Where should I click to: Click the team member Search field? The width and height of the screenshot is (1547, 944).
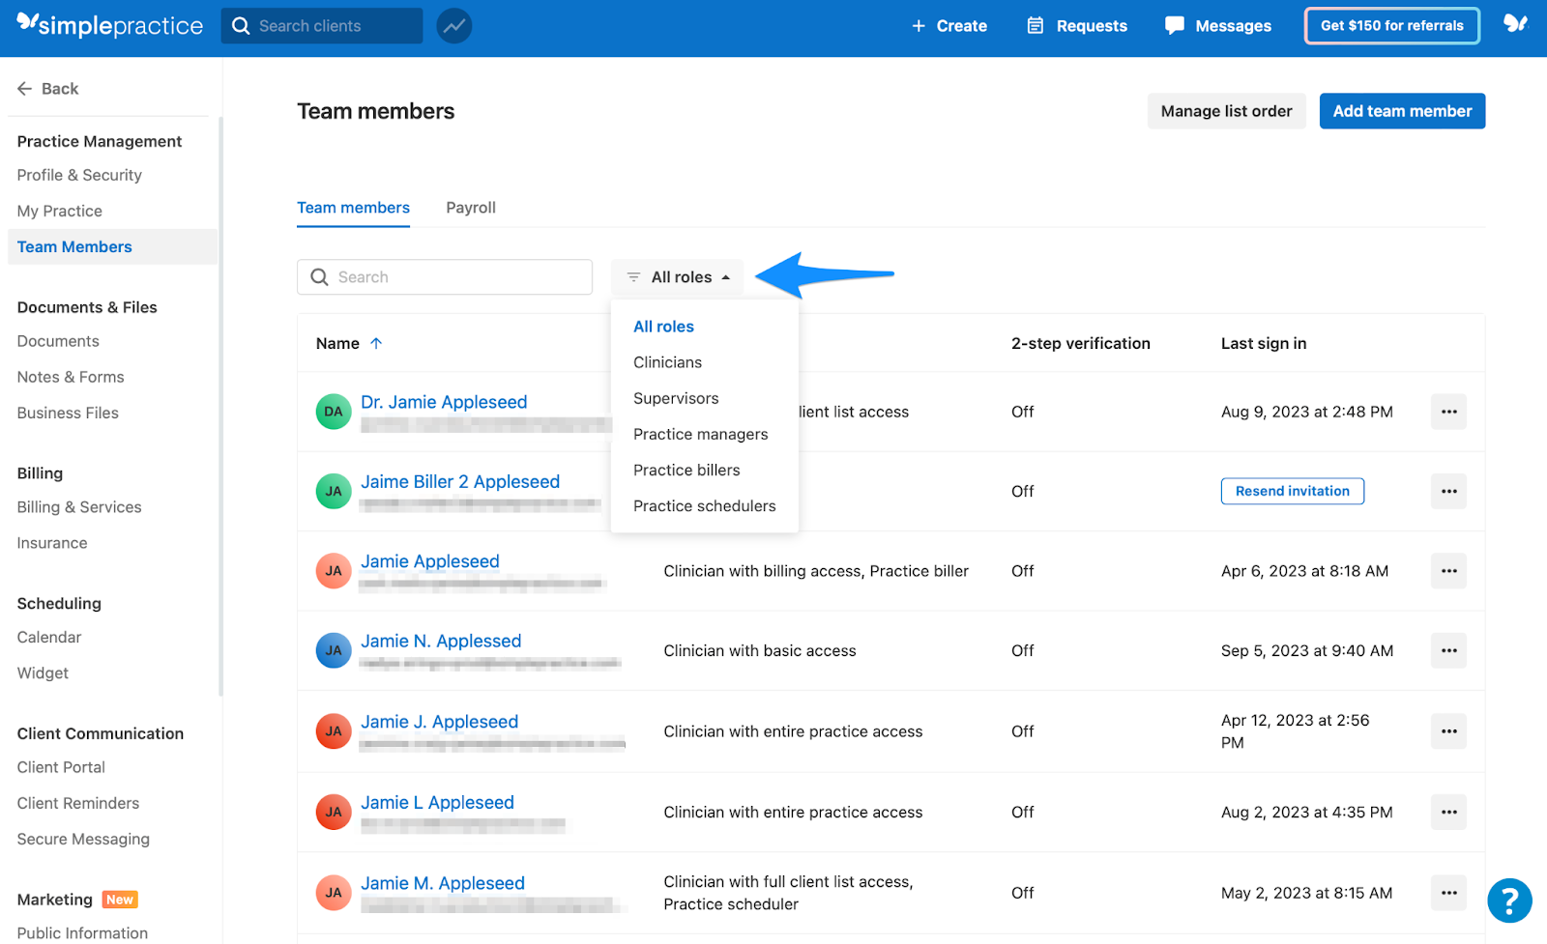(x=445, y=276)
